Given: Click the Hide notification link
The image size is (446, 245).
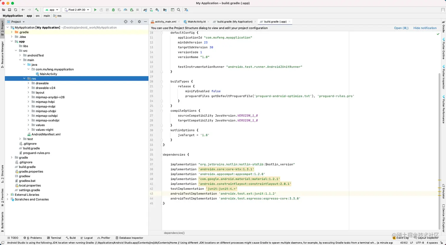Looking at the screenshot, I should click(425, 28).
